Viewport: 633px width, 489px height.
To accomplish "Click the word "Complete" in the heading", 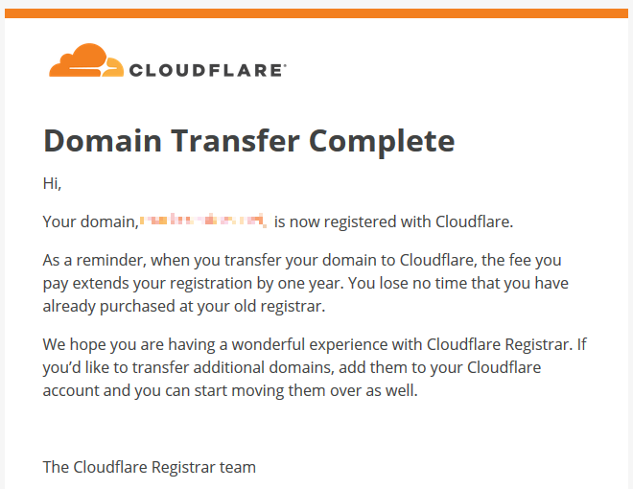I will (382, 142).
